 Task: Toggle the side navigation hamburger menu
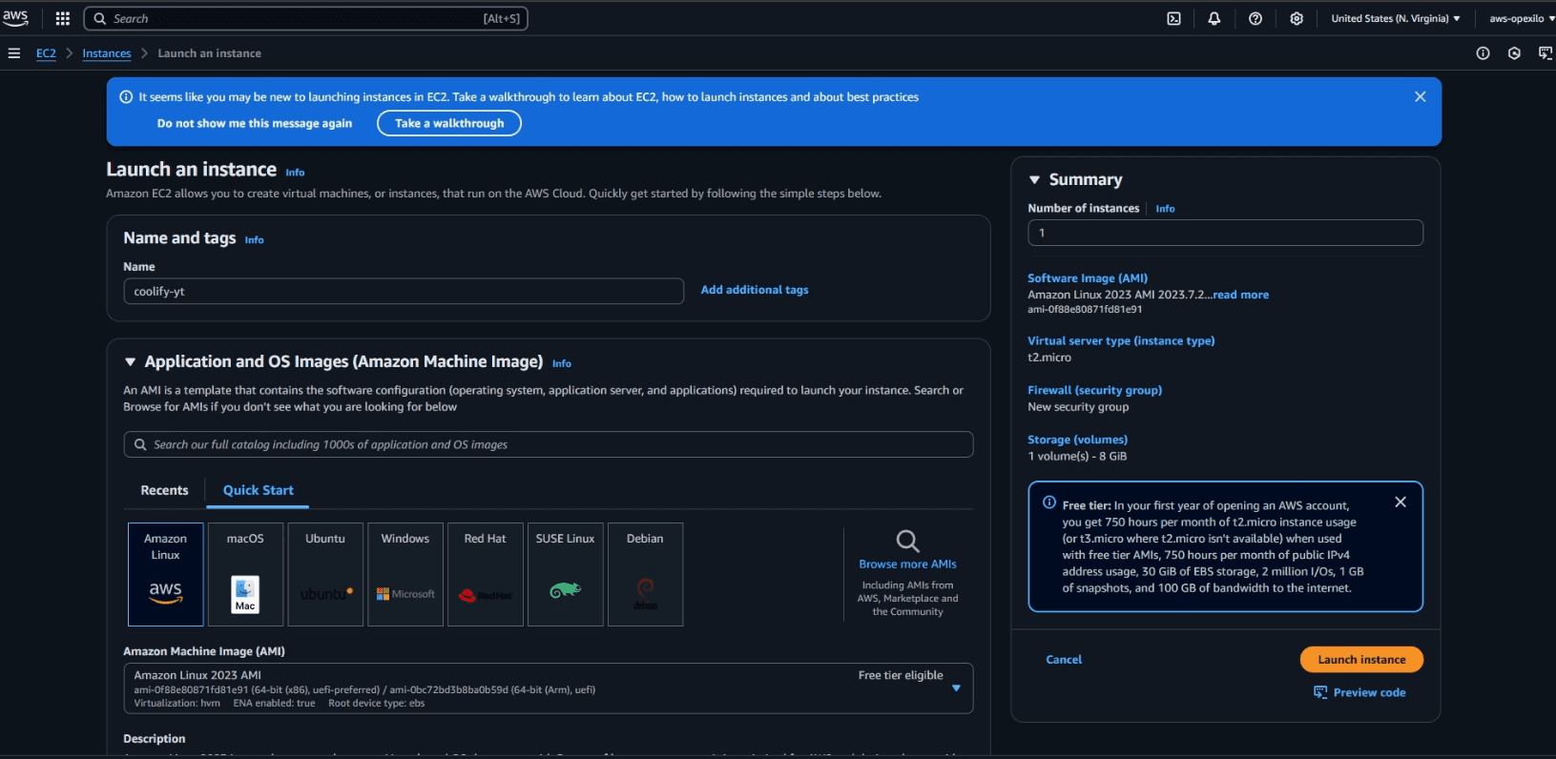click(14, 53)
